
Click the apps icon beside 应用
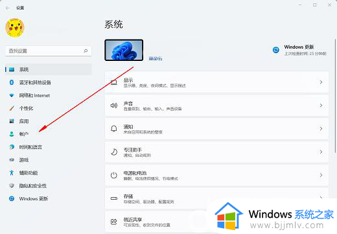click(12, 121)
